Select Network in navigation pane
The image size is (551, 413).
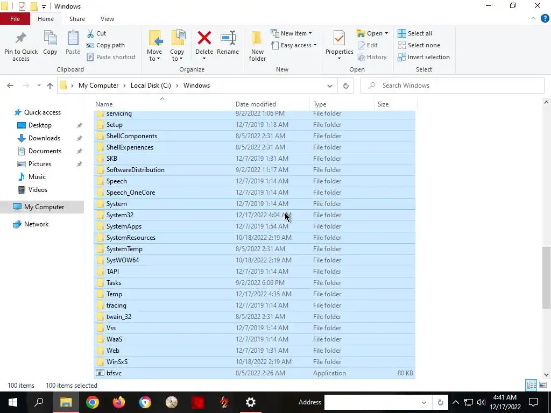point(36,224)
